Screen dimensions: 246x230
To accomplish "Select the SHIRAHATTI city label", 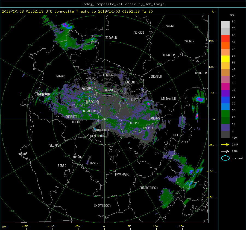I will [x=102, y=130].
